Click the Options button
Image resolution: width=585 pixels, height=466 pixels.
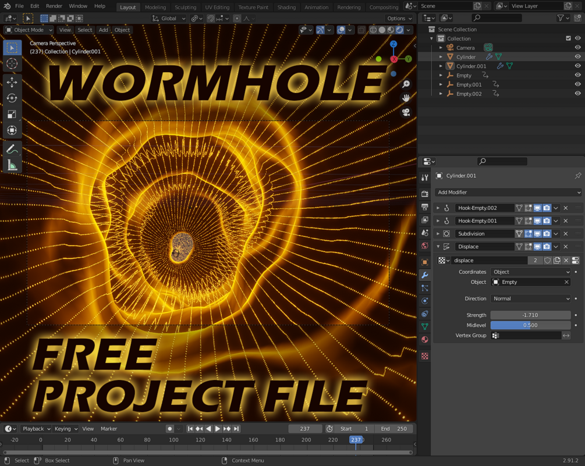(x=399, y=18)
